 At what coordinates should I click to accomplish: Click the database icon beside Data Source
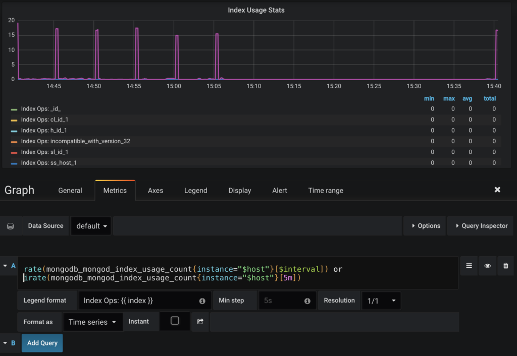pos(10,225)
